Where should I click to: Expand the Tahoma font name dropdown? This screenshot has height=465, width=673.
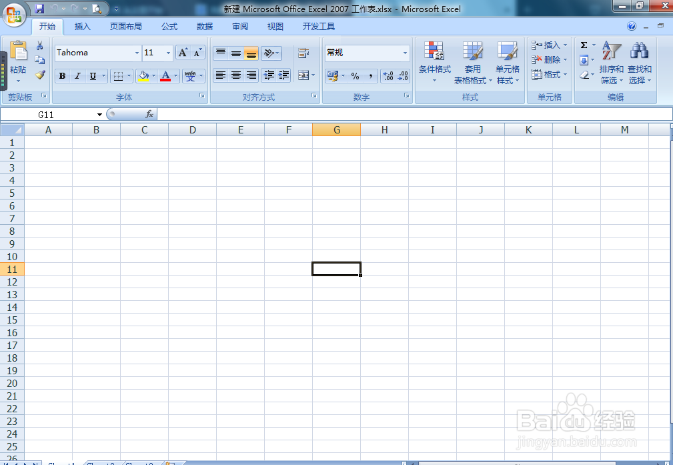[137, 53]
